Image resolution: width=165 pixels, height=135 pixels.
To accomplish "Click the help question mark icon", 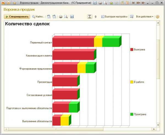I will click(158, 16).
